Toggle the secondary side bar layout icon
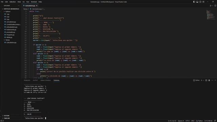217x122 pixels. pos(200,2)
